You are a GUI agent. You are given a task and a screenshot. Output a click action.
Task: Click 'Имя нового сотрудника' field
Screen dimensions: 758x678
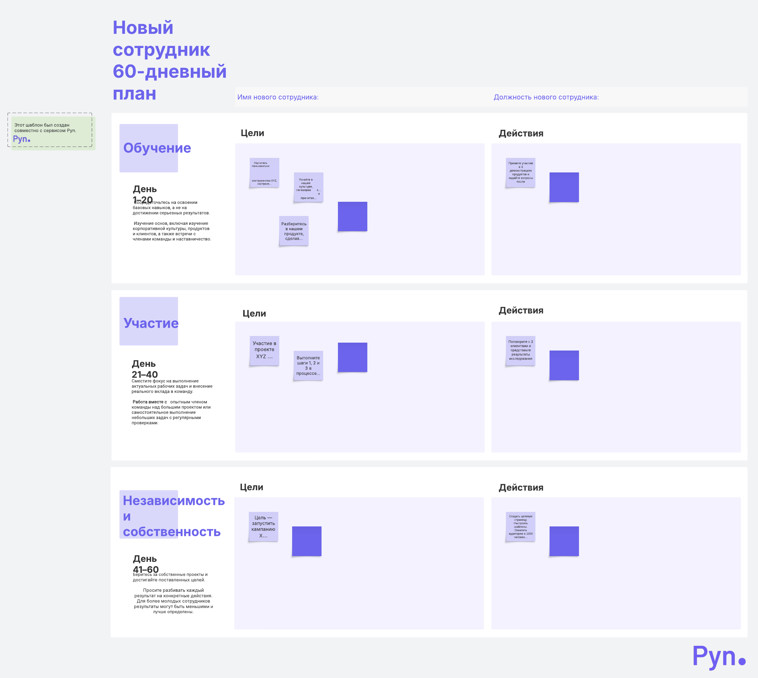coord(278,97)
